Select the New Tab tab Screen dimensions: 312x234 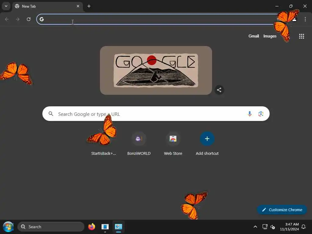click(x=47, y=6)
